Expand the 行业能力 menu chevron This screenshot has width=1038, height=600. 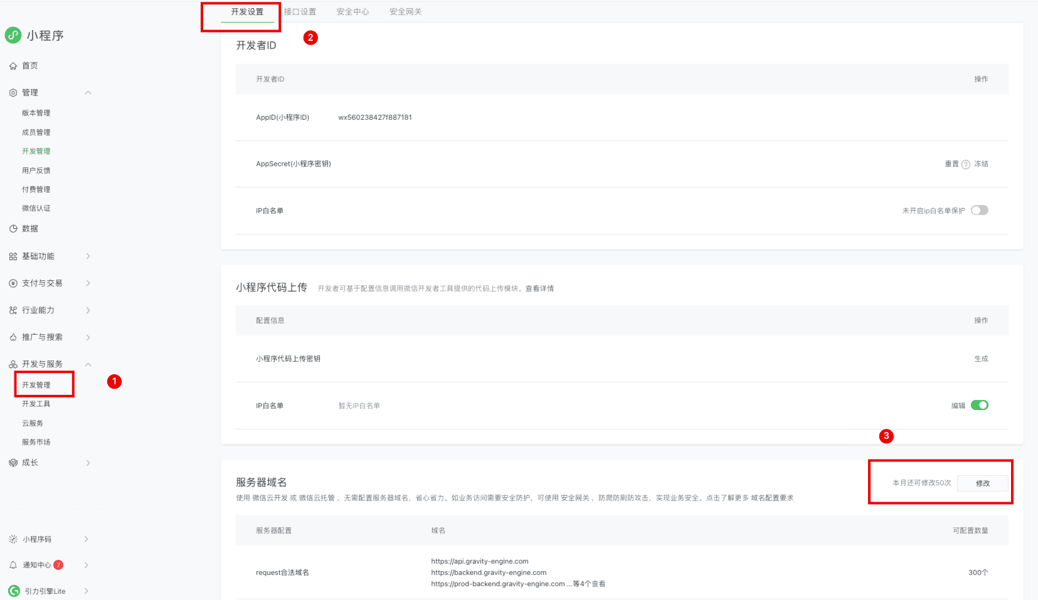pyautogui.click(x=88, y=310)
